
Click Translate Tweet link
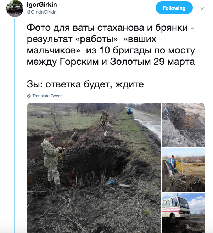(47, 96)
